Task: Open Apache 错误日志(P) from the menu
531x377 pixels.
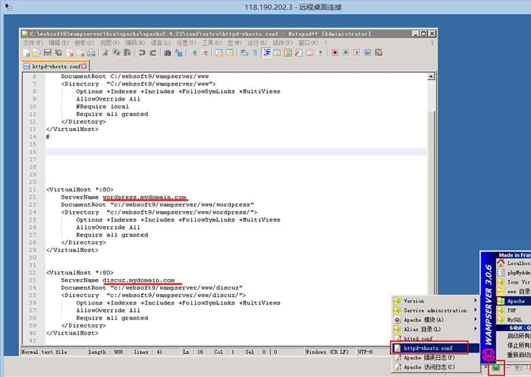Action: [429, 358]
